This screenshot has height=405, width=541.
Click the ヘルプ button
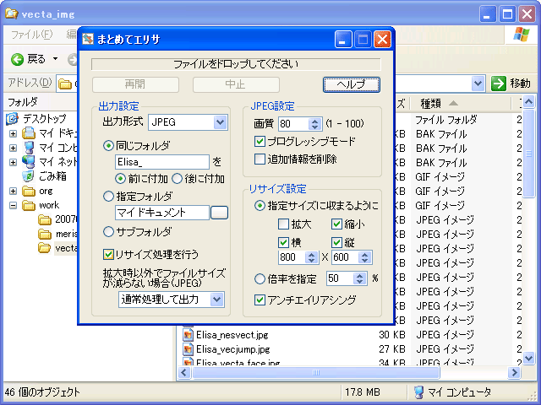coord(351,84)
